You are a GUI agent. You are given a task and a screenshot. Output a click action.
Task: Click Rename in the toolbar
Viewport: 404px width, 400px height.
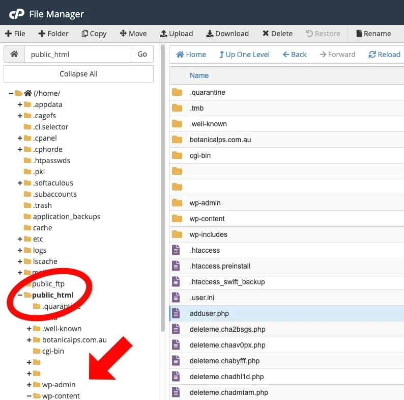point(373,34)
